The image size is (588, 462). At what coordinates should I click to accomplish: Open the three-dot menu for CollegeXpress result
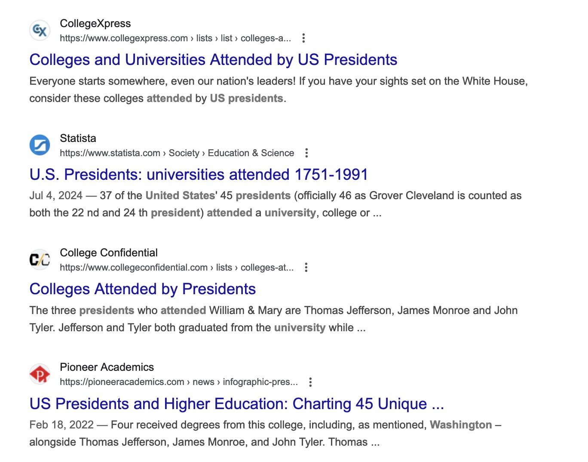click(x=303, y=38)
